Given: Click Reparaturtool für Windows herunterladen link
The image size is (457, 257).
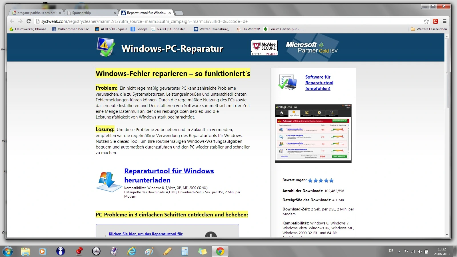Looking at the screenshot, I should (169, 176).
